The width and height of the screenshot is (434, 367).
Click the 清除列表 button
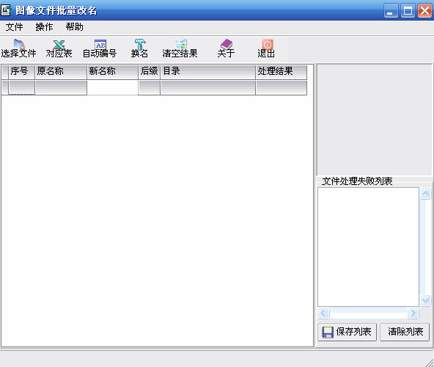[x=405, y=332]
